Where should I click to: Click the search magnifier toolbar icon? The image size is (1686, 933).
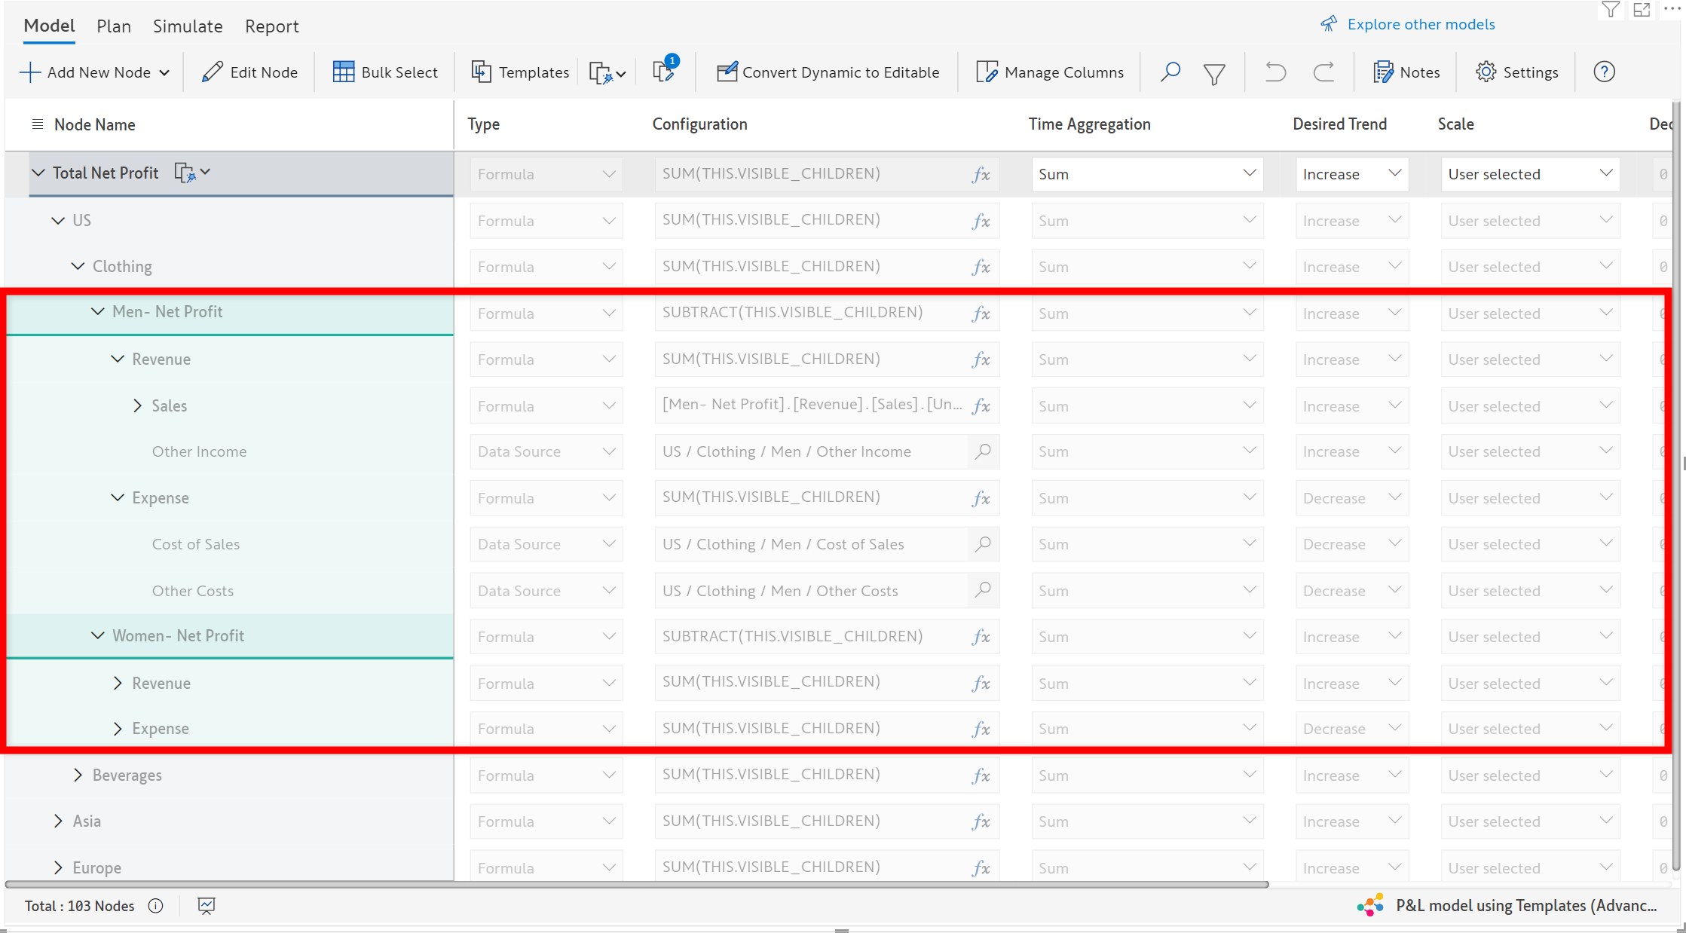[1170, 72]
